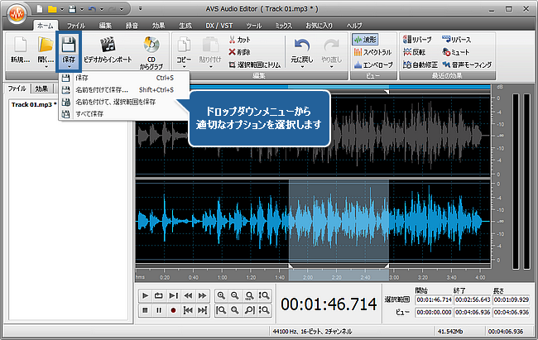The width and height of the screenshot is (538, 340).
Task: Click the Fast Forward transport button
Action: [203, 295]
